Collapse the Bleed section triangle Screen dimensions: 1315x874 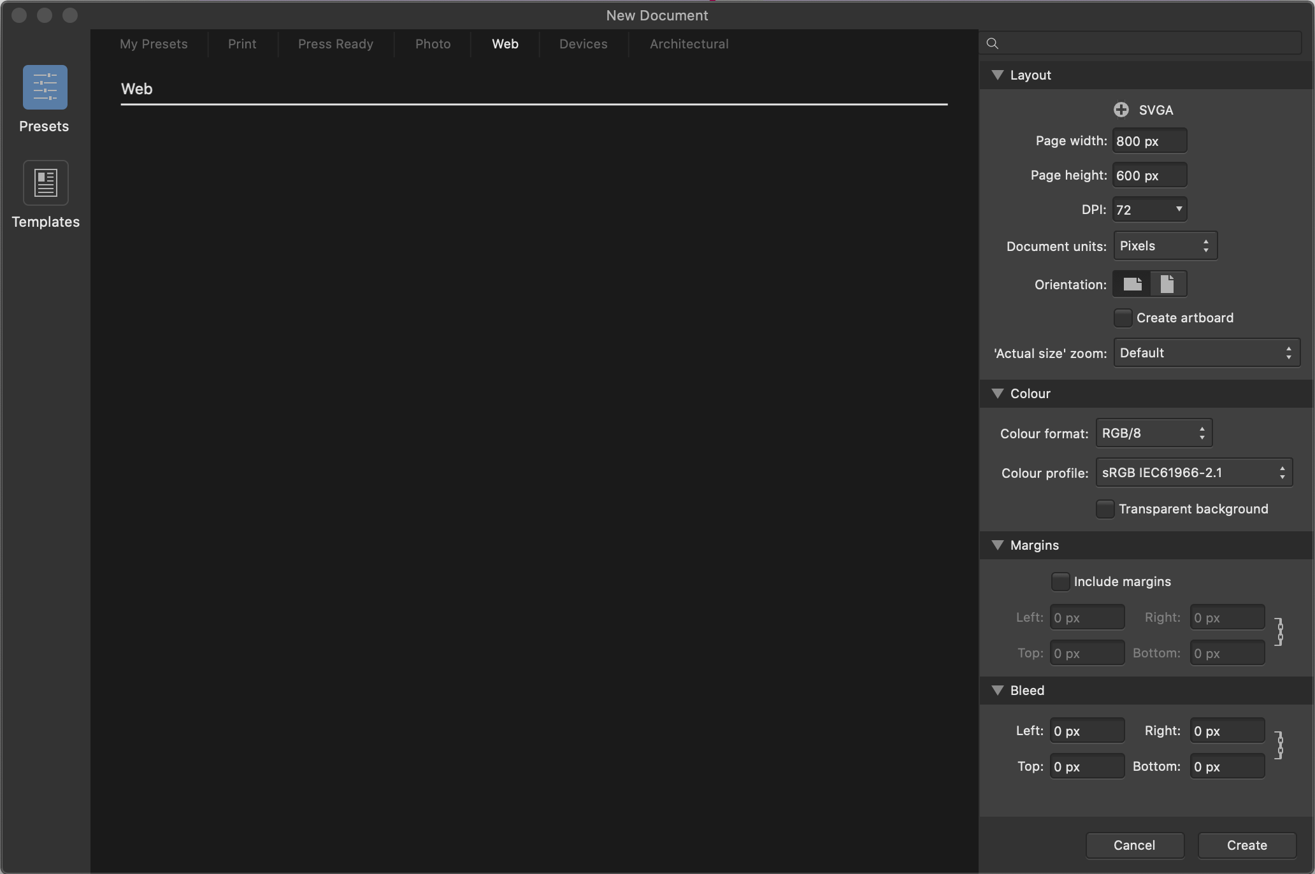[x=998, y=691]
